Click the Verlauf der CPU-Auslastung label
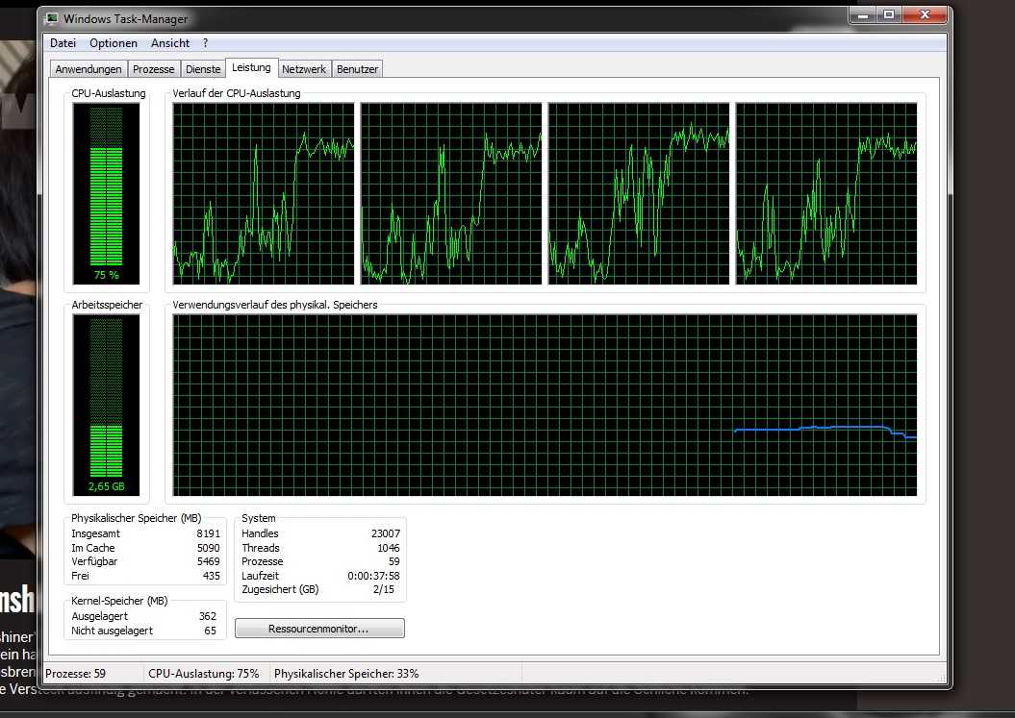The height and width of the screenshot is (718, 1015). point(237,93)
